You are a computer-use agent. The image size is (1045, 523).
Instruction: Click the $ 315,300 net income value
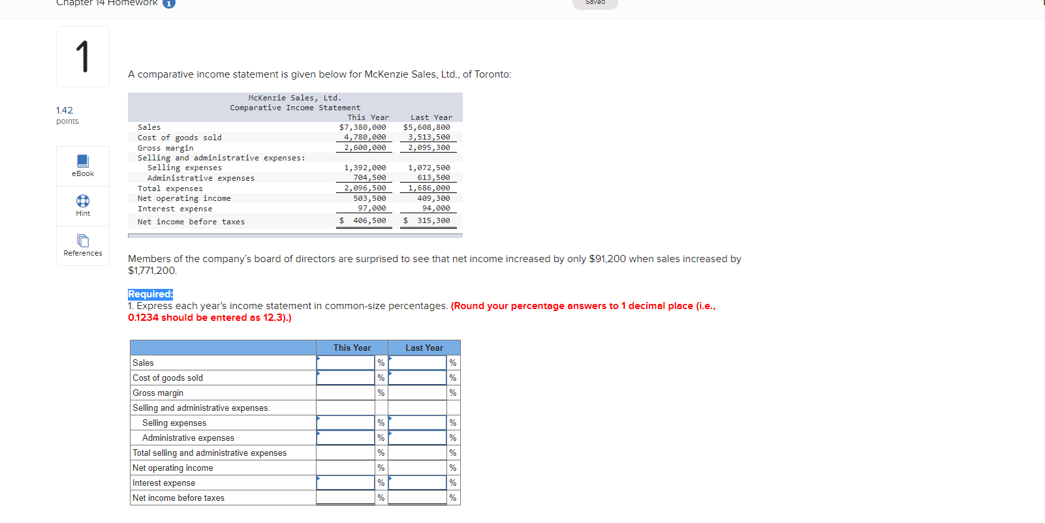[426, 220]
